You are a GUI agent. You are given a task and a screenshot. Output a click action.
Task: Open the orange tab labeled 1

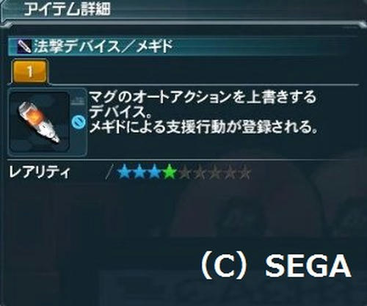pos(29,72)
